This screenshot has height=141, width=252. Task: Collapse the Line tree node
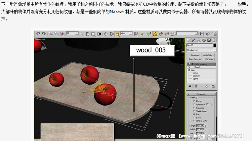tap(189, 70)
